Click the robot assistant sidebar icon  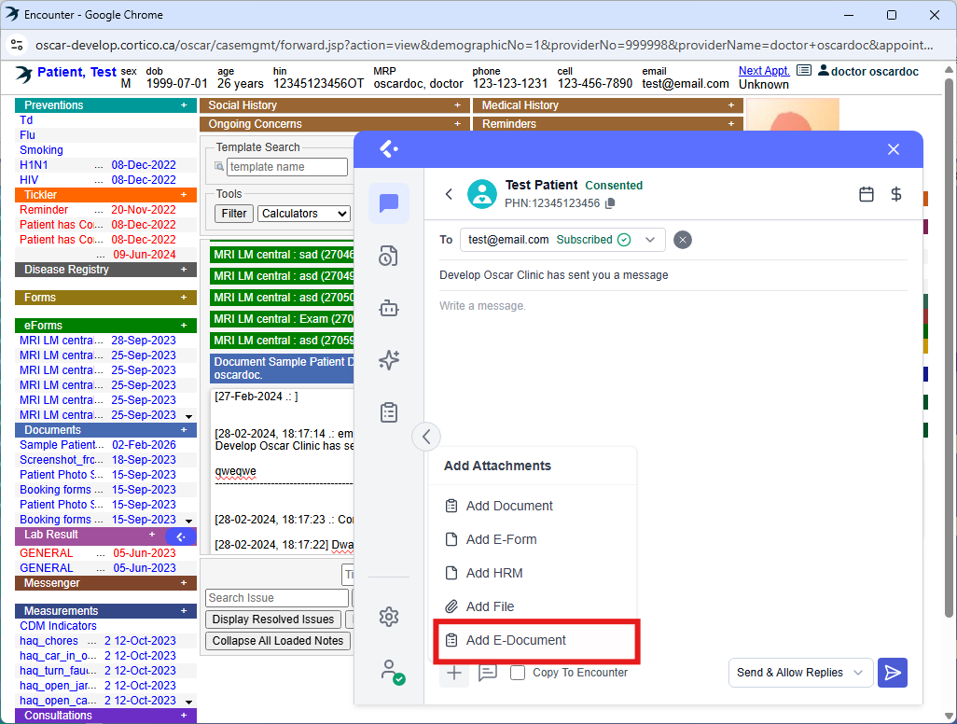[x=389, y=309]
